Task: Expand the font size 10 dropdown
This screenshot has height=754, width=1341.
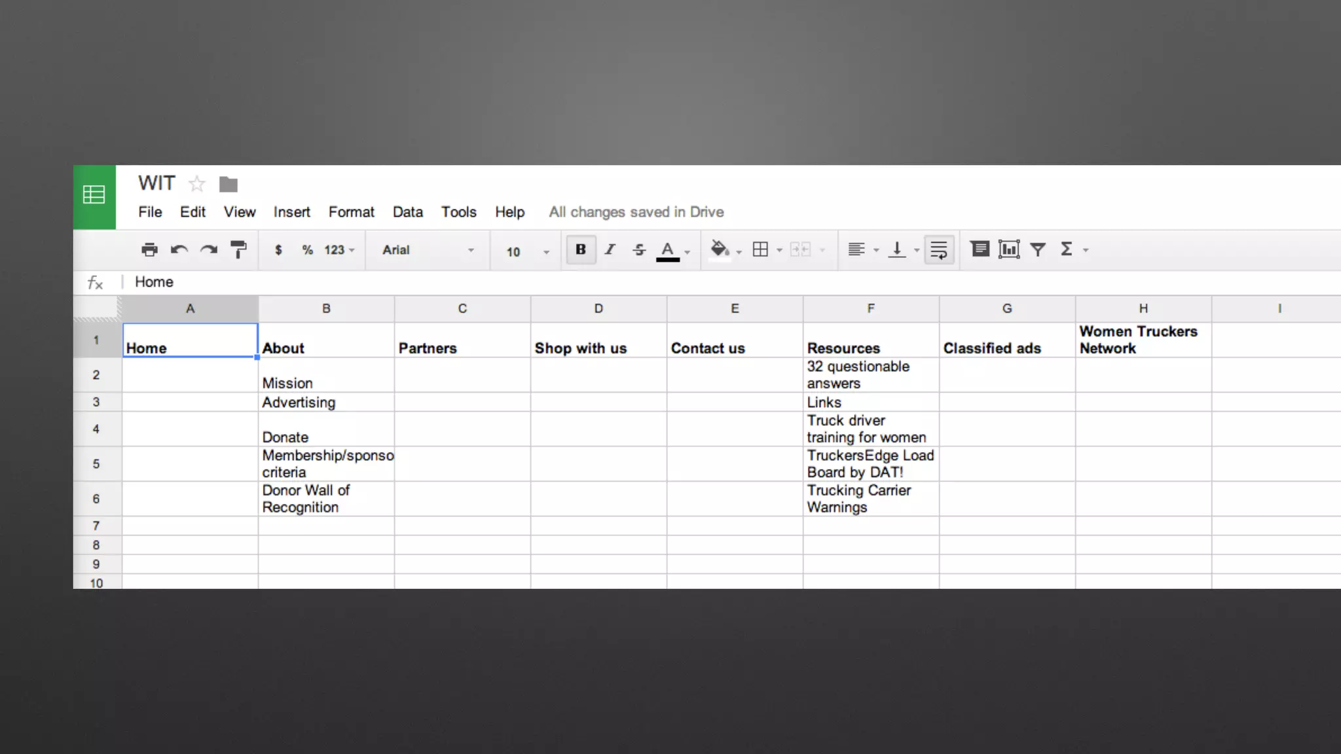Action: tap(528, 251)
